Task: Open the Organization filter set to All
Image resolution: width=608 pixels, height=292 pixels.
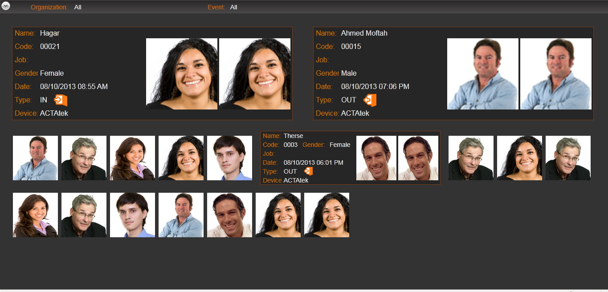Action: tap(78, 7)
